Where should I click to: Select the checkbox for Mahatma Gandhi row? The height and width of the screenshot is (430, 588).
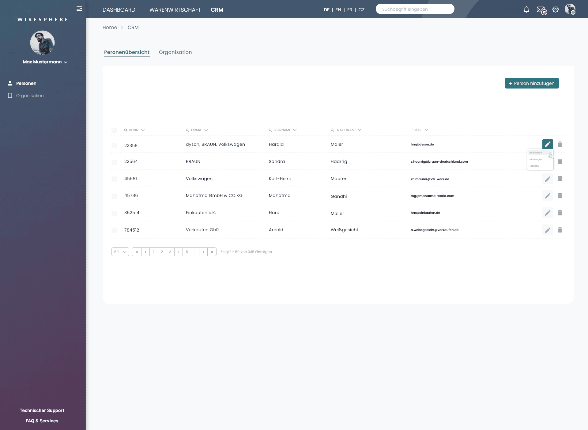(114, 196)
